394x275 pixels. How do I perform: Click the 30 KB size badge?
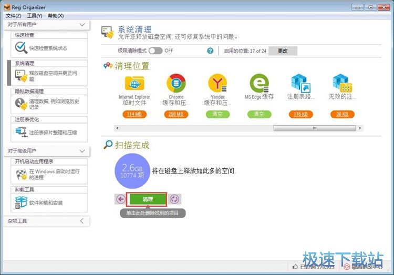342,114
